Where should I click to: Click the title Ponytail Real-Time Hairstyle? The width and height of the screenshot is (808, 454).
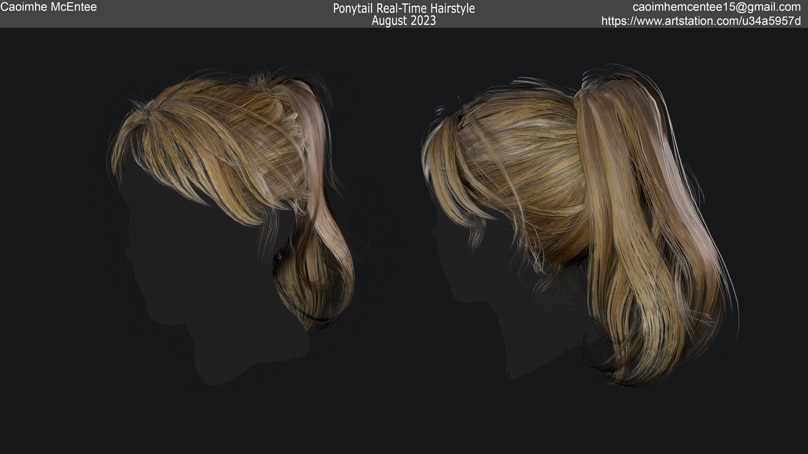(404, 8)
